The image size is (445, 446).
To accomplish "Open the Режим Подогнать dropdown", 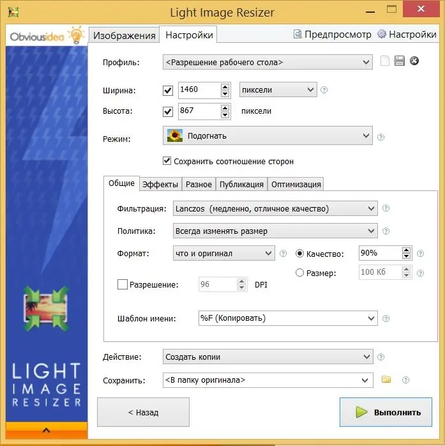I will (268, 135).
